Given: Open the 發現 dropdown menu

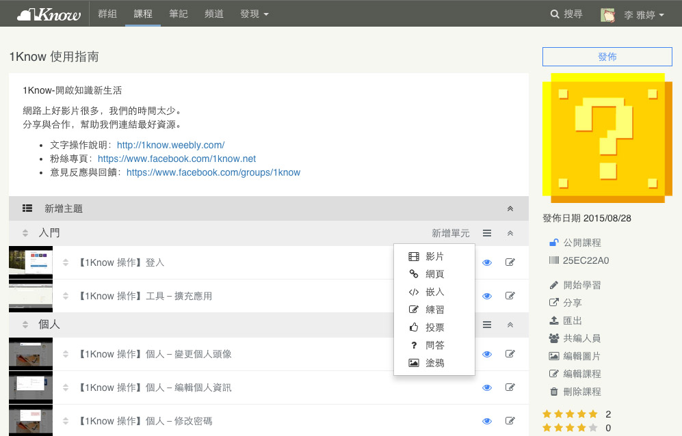Looking at the screenshot, I should (254, 14).
